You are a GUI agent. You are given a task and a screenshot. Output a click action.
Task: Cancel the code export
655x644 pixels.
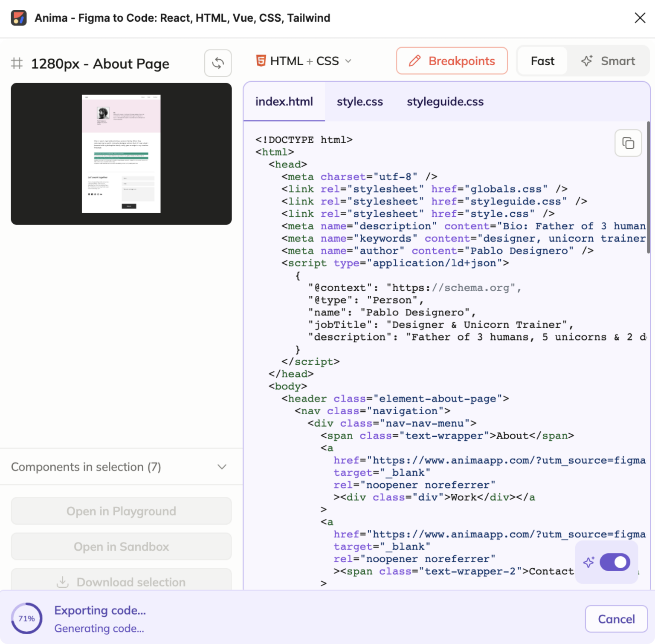(616, 619)
